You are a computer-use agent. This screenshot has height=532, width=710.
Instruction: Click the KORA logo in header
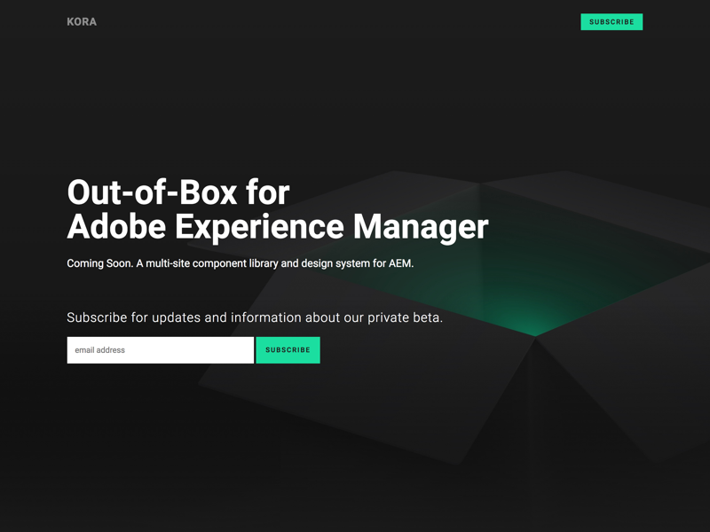tap(82, 21)
